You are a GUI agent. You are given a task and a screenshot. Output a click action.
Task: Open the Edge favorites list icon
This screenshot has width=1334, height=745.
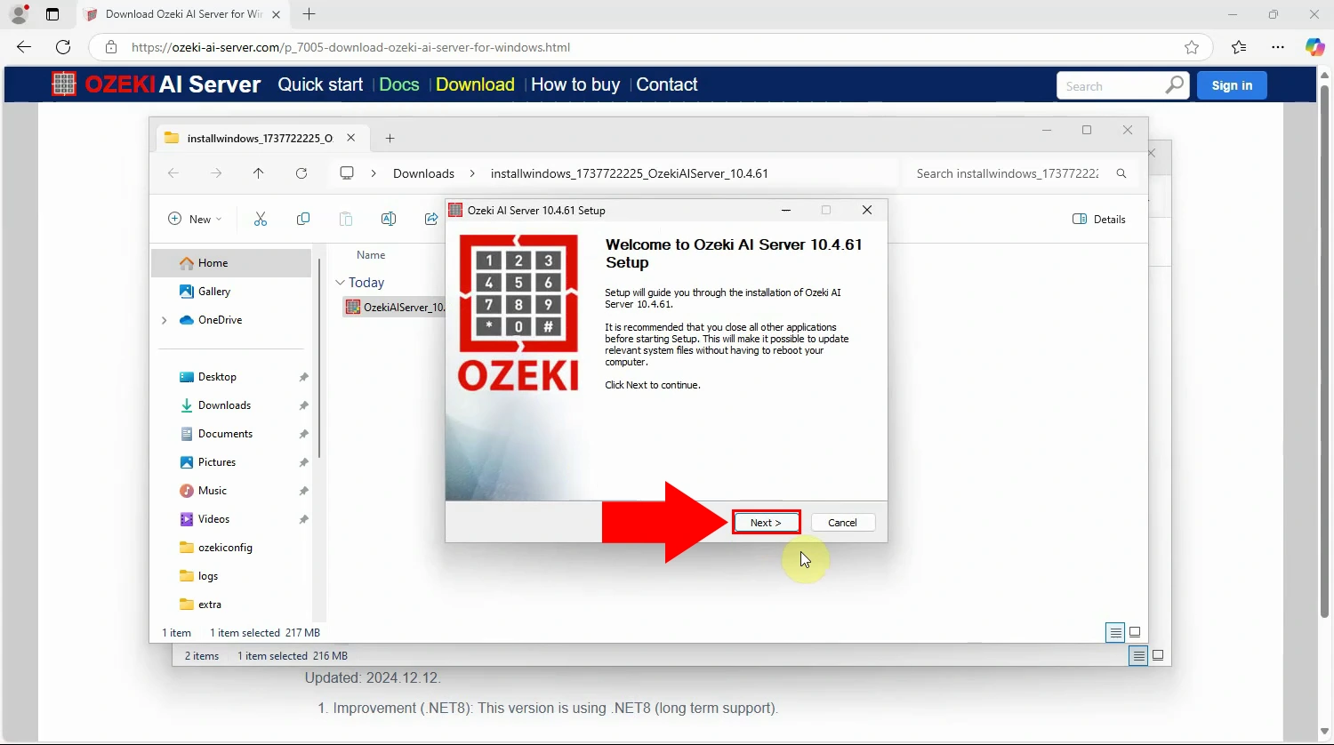tap(1239, 47)
